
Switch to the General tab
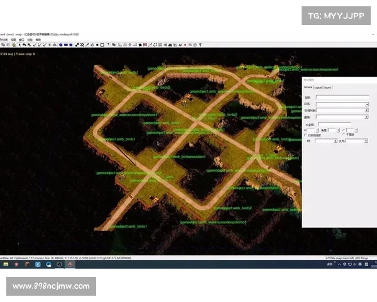pos(308,87)
